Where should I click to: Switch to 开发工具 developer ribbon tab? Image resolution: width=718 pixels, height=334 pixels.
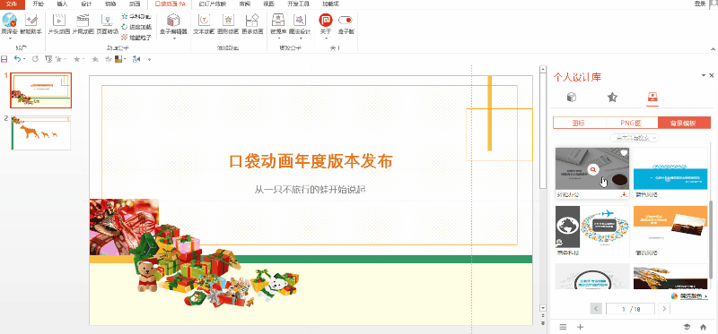pyautogui.click(x=298, y=4)
